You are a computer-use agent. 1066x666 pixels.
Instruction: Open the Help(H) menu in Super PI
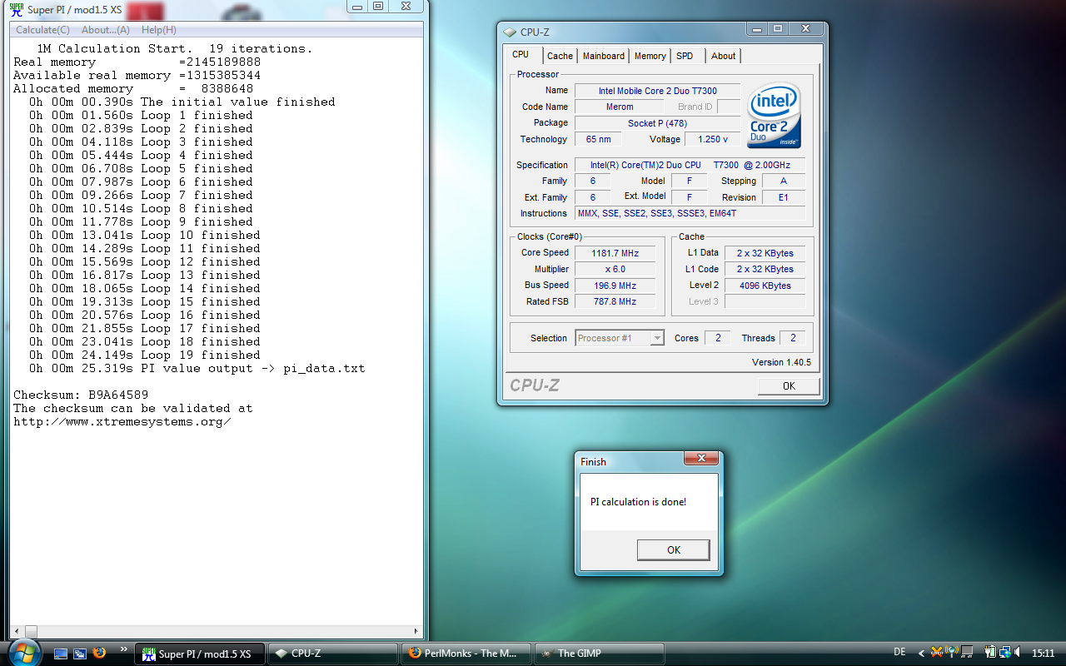[x=158, y=30]
